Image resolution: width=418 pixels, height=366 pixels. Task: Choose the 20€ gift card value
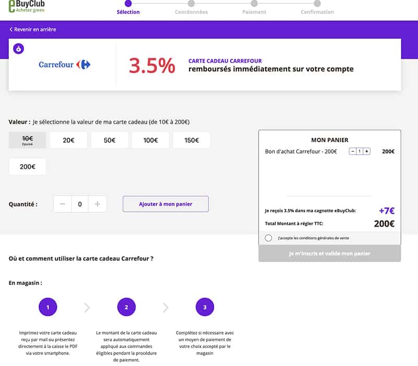pos(68,140)
